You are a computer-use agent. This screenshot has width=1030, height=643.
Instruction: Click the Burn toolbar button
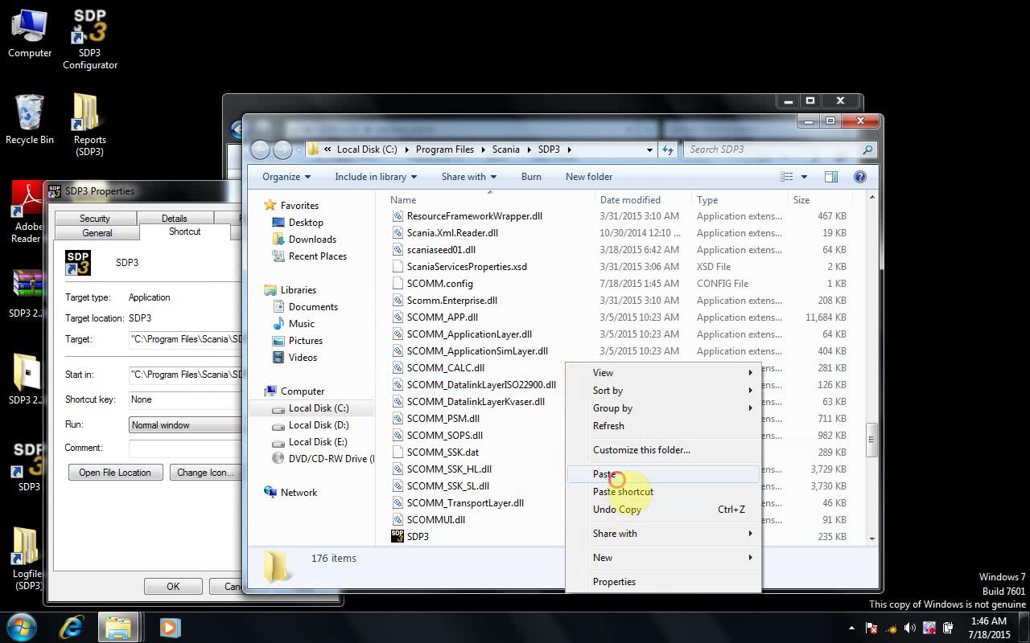pyautogui.click(x=531, y=177)
